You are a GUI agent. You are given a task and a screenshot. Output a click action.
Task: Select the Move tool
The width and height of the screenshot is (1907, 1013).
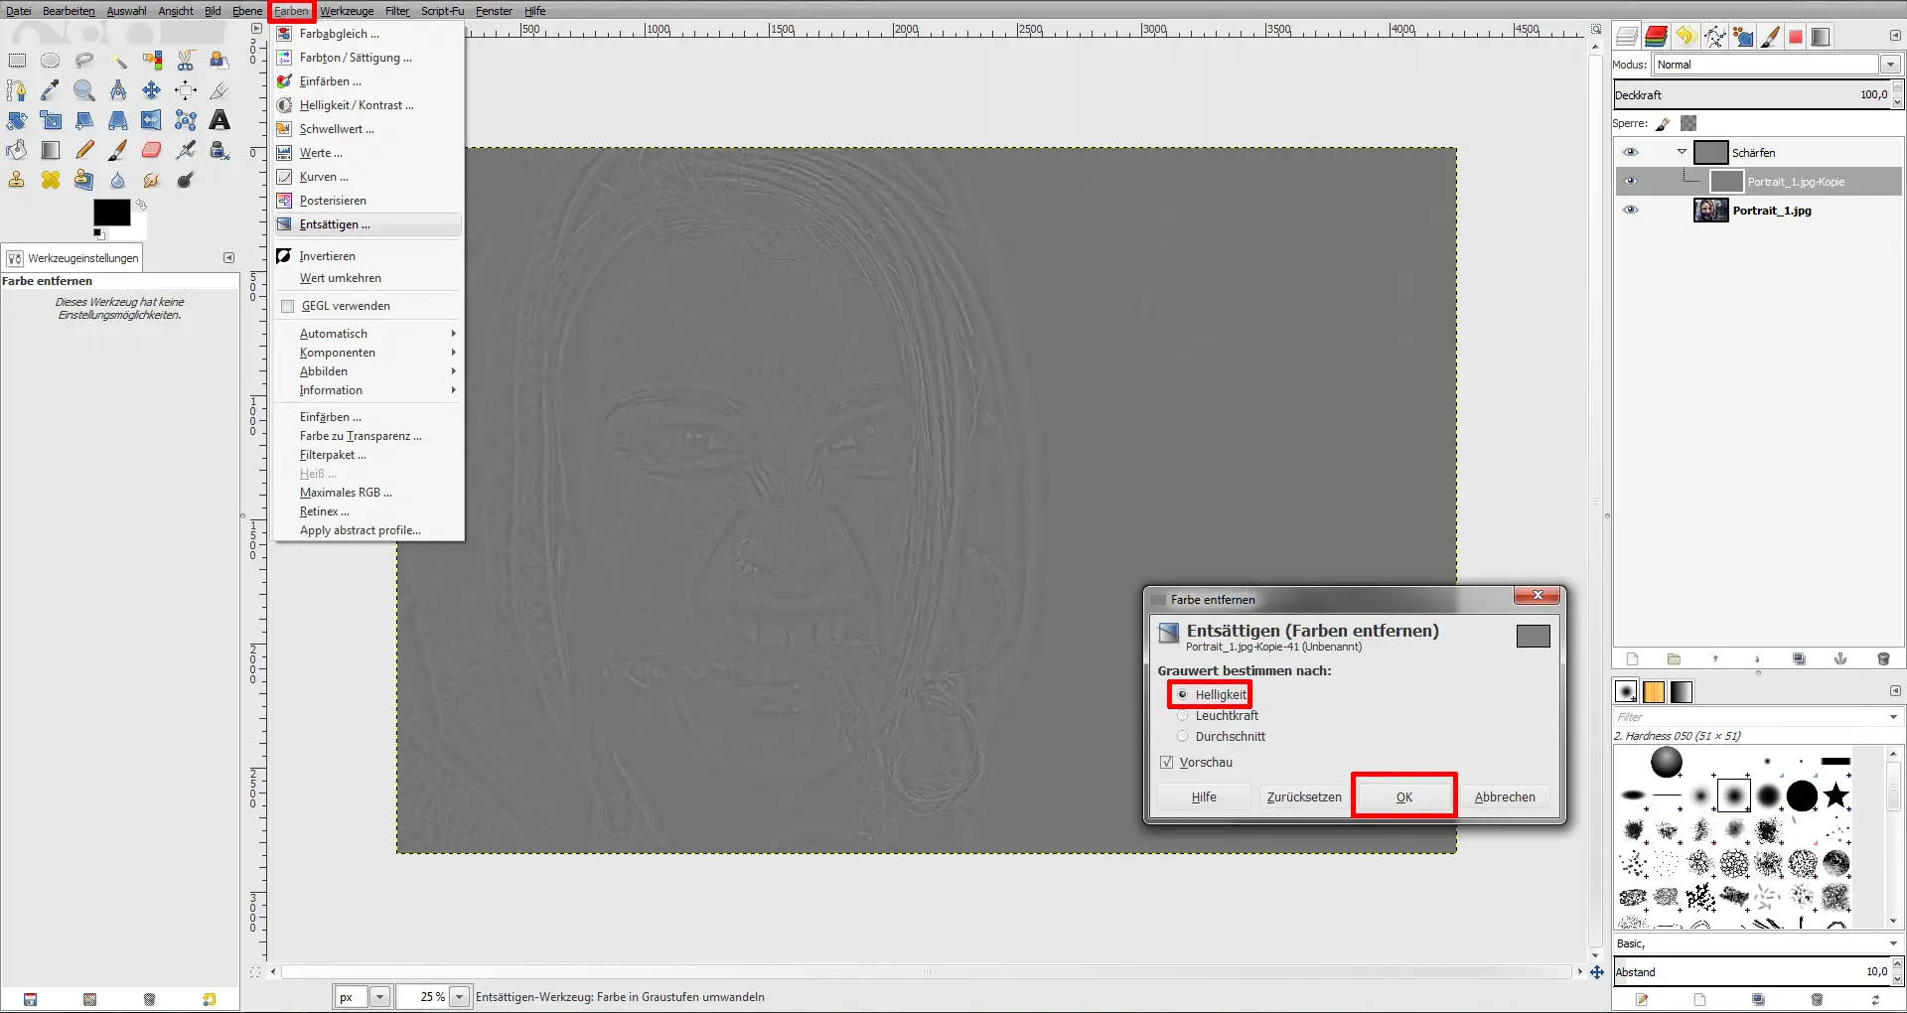pyautogui.click(x=151, y=90)
